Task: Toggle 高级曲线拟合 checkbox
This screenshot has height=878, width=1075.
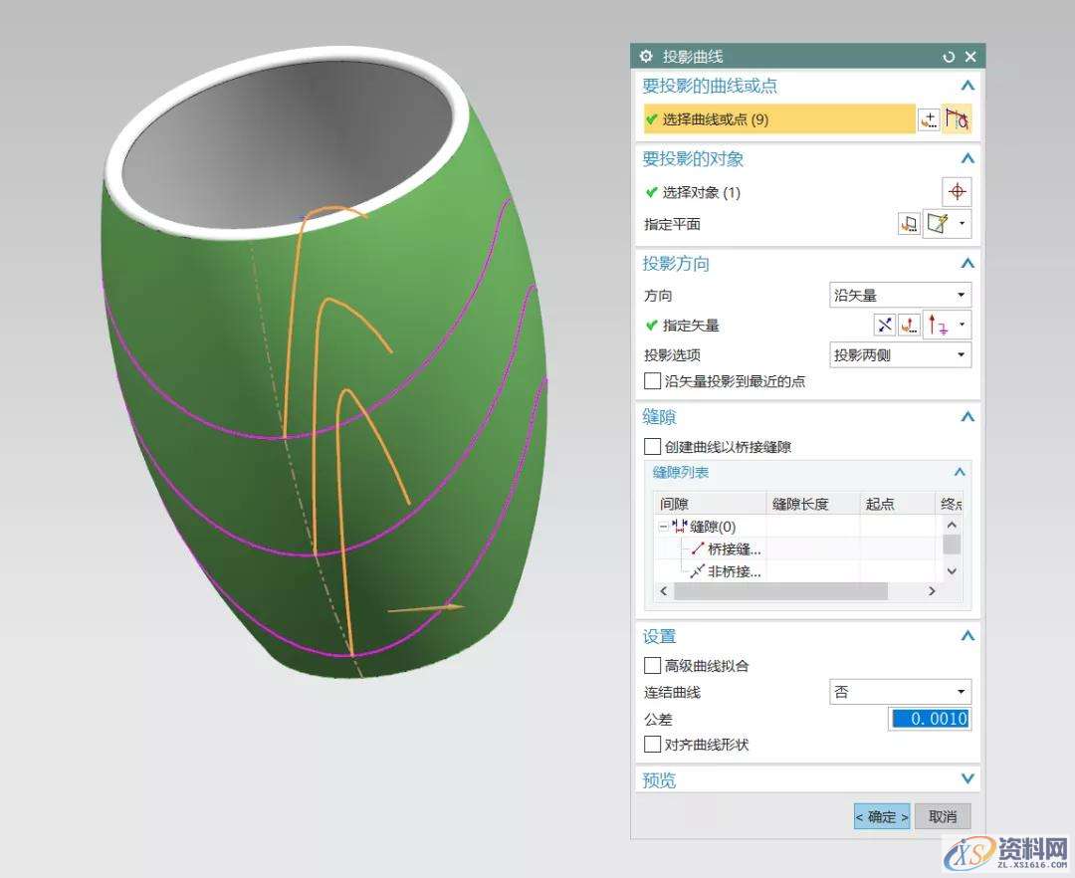Action: coord(653,666)
